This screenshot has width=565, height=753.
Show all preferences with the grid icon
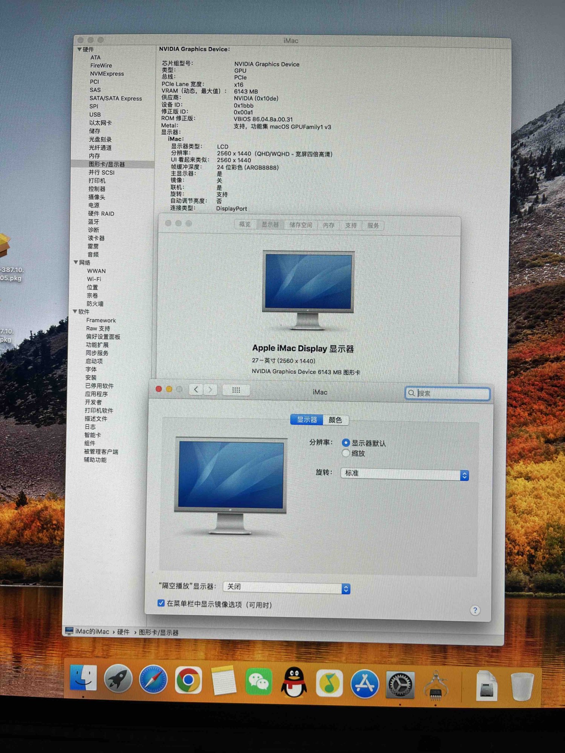236,390
